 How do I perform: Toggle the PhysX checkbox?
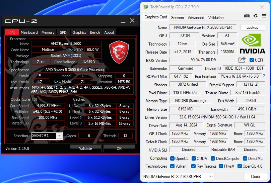[221, 166]
